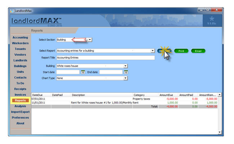Image resolution: width=234 pixels, height=144 pixels.
Task: Click the Start date input field
Action: point(68,72)
